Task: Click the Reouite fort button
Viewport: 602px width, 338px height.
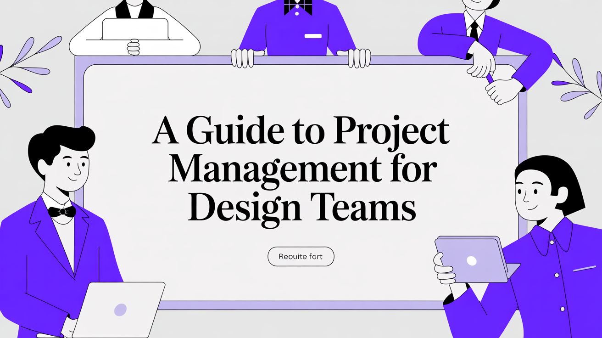Action: [301, 256]
